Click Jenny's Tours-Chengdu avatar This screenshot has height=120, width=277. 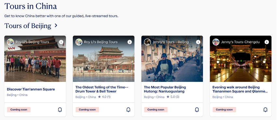pyautogui.click(x=216, y=42)
